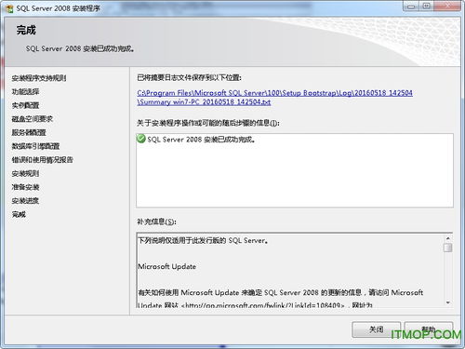Open the summary log file link
The height and width of the screenshot is (349, 465).
pos(274,98)
